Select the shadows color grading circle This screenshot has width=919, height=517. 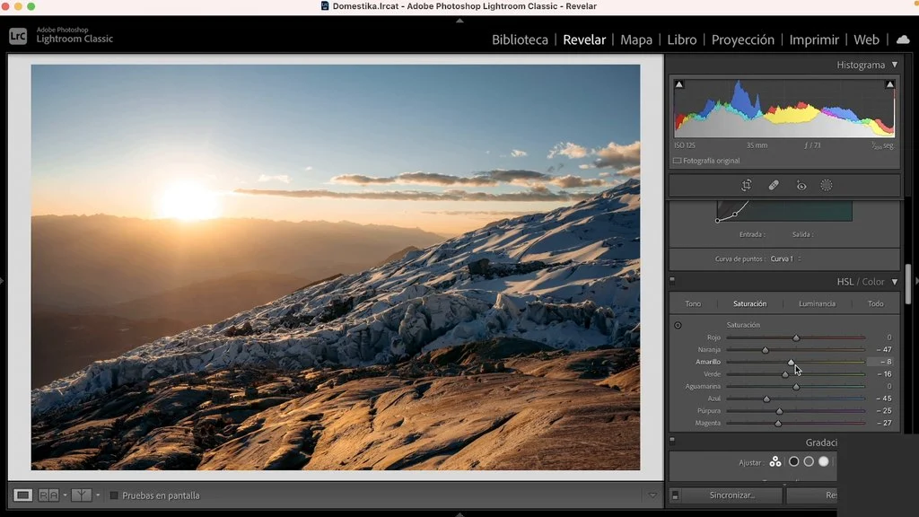(793, 462)
